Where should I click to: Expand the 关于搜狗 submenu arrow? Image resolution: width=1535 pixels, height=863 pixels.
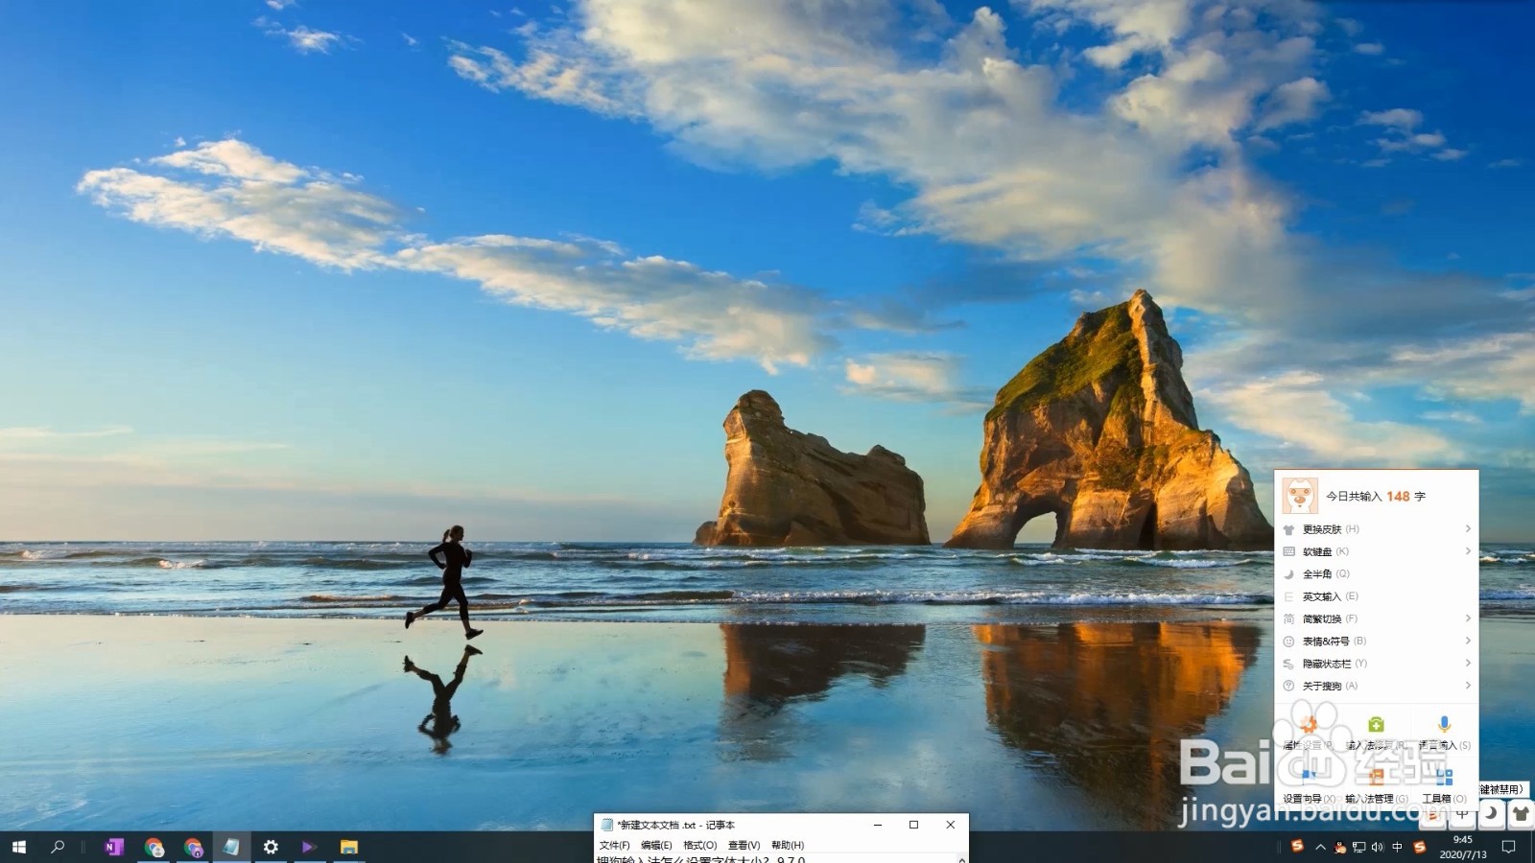pyautogui.click(x=1468, y=686)
